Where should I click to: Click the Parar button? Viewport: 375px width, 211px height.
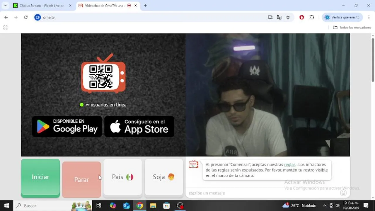pos(81,180)
